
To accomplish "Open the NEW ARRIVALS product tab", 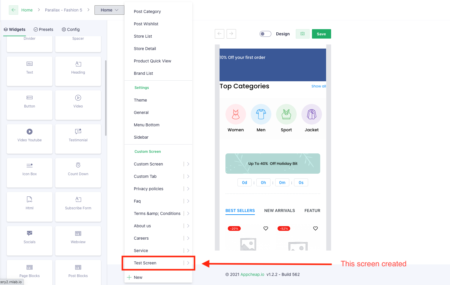I will tap(280, 211).
